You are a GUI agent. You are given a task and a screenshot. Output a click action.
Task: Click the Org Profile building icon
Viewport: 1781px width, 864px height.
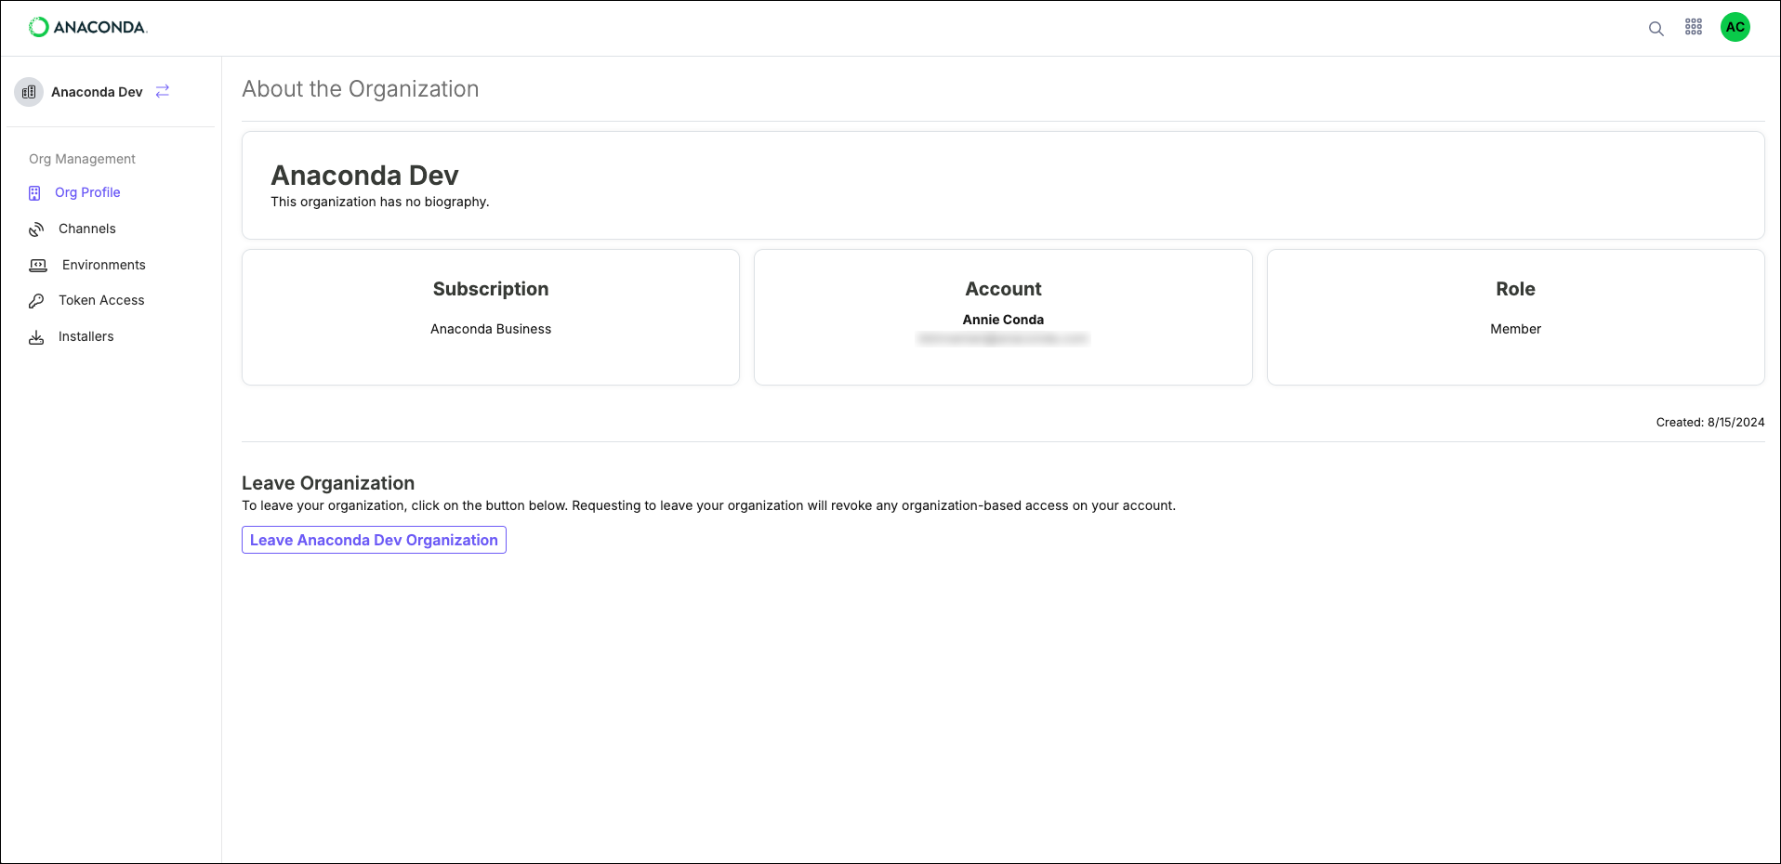point(34,193)
